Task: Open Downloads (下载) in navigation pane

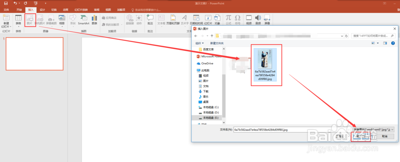Action: [204, 91]
